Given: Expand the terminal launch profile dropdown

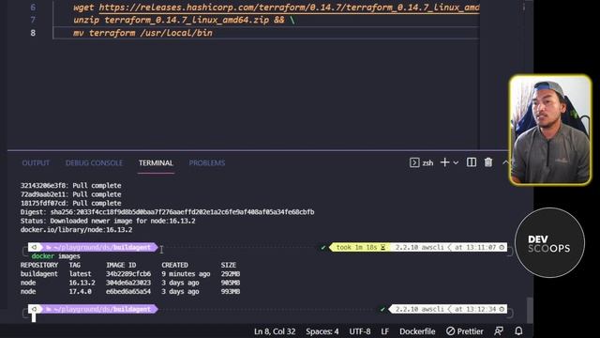Looking at the screenshot, I should (457, 162).
